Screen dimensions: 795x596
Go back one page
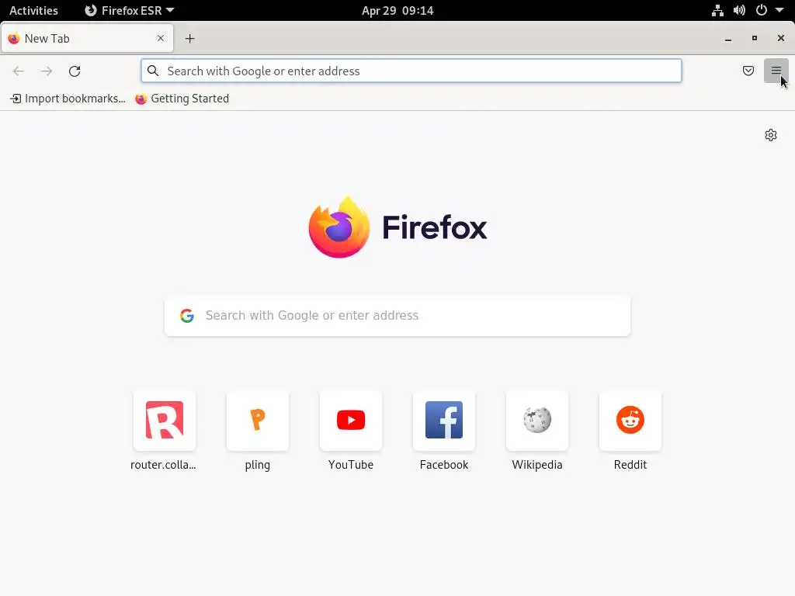point(19,71)
